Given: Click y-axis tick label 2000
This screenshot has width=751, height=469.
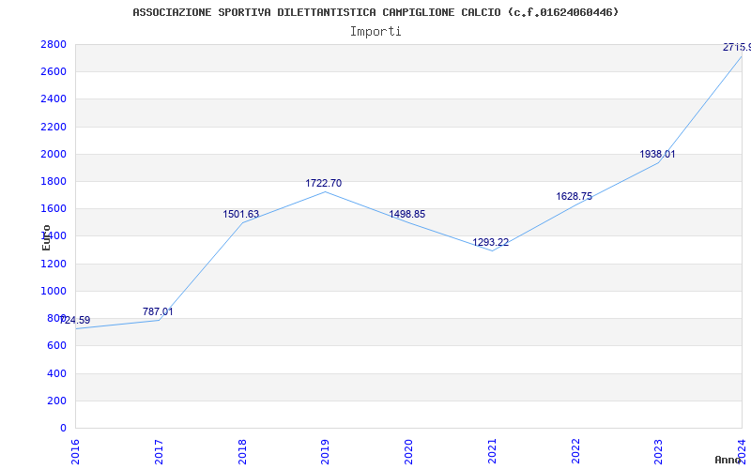Looking at the screenshot, I should 54,154.
